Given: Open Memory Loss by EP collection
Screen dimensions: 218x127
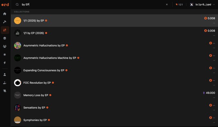Looking at the screenshot, I should tap(114, 95).
